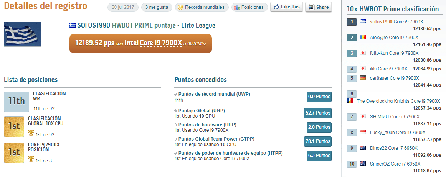The image size is (446, 177).
Task: Open ikki Core i9 7900X entry
Action: (x=388, y=69)
